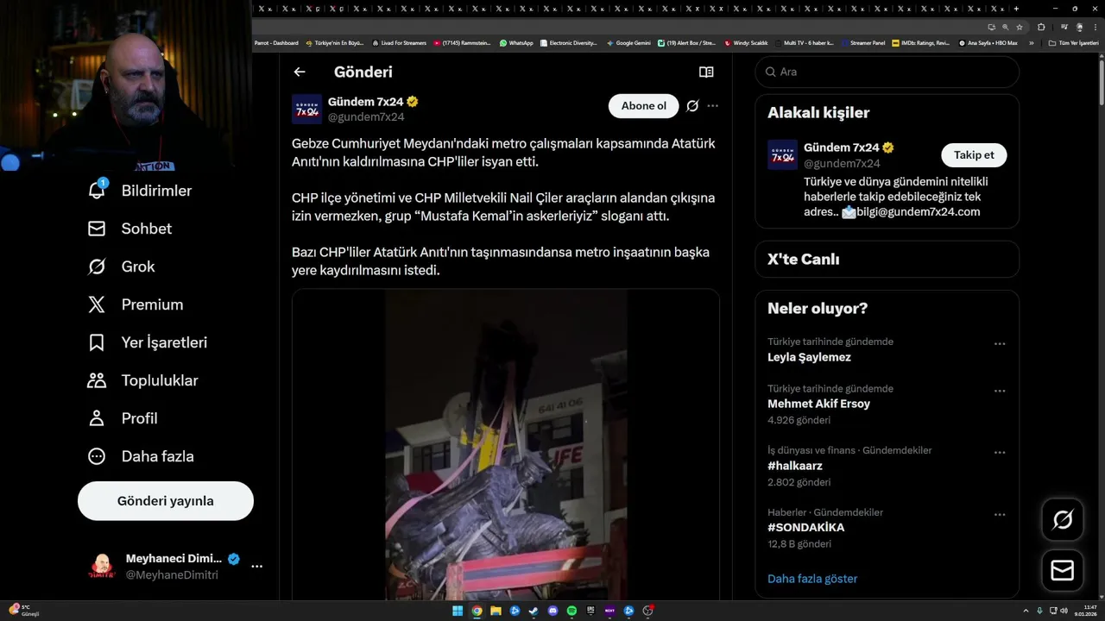Open the Tüm Yer İşaretleri folder
The height and width of the screenshot is (621, 1105).
pyautogui.click(x=1073, y=43)
